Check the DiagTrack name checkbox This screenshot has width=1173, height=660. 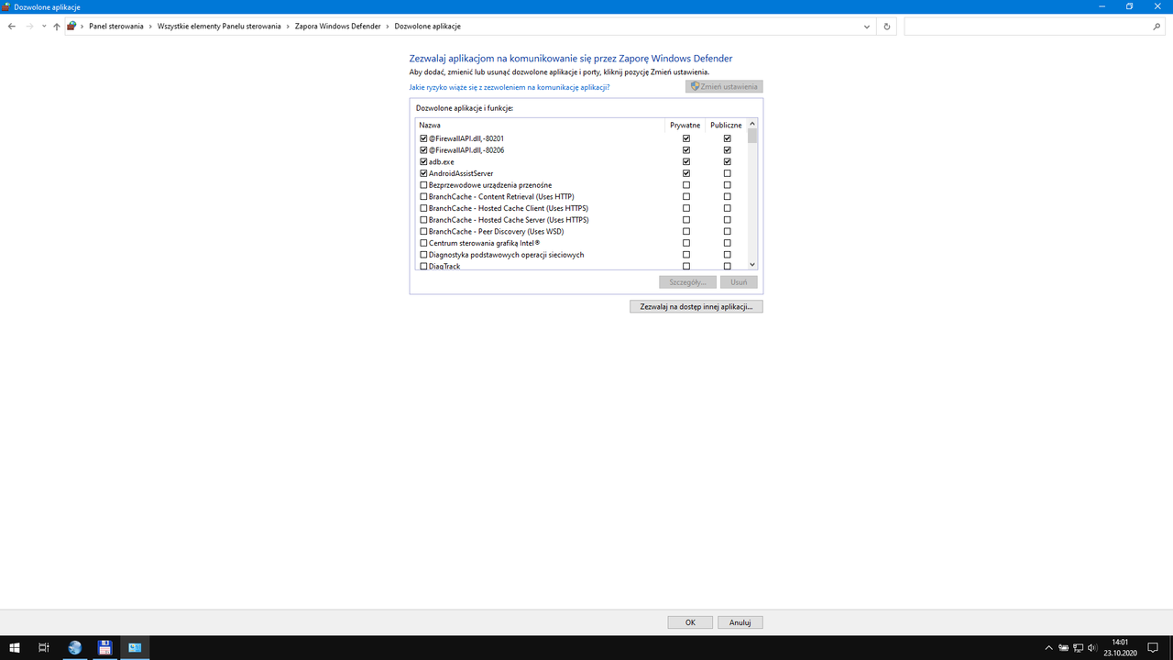pos(423,267)
